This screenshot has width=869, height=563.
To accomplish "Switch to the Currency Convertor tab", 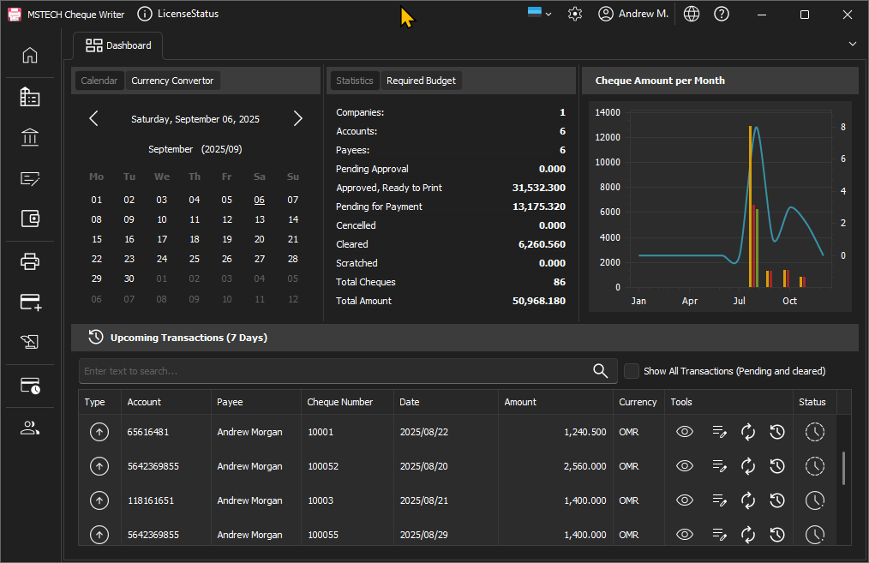I will tap(172, 81).
